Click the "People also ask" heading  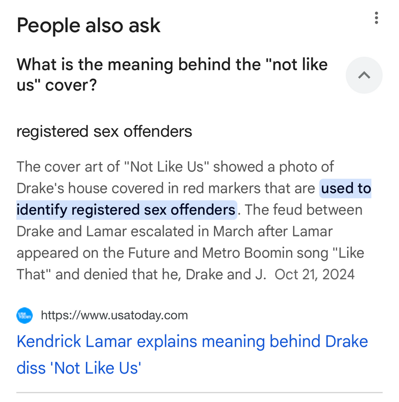click(x=88, y=25)
